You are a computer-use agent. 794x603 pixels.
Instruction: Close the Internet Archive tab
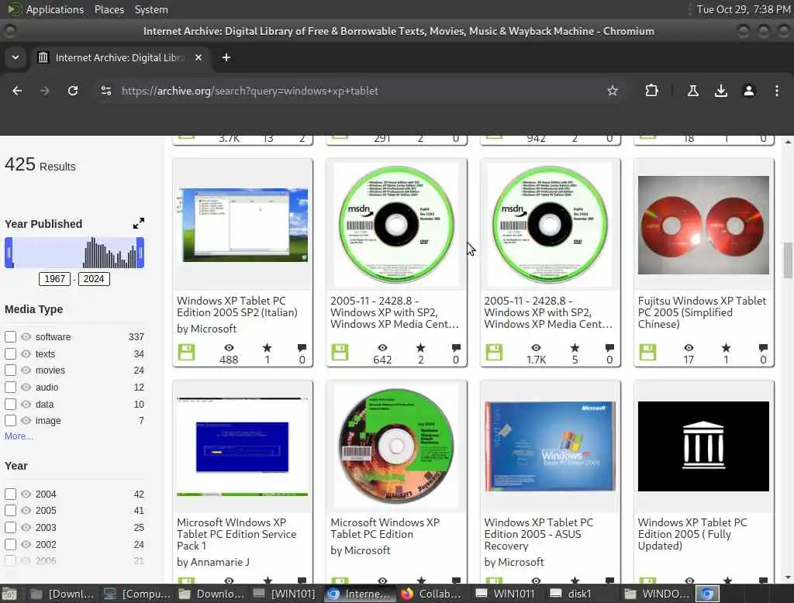click(x=198, y=57)
